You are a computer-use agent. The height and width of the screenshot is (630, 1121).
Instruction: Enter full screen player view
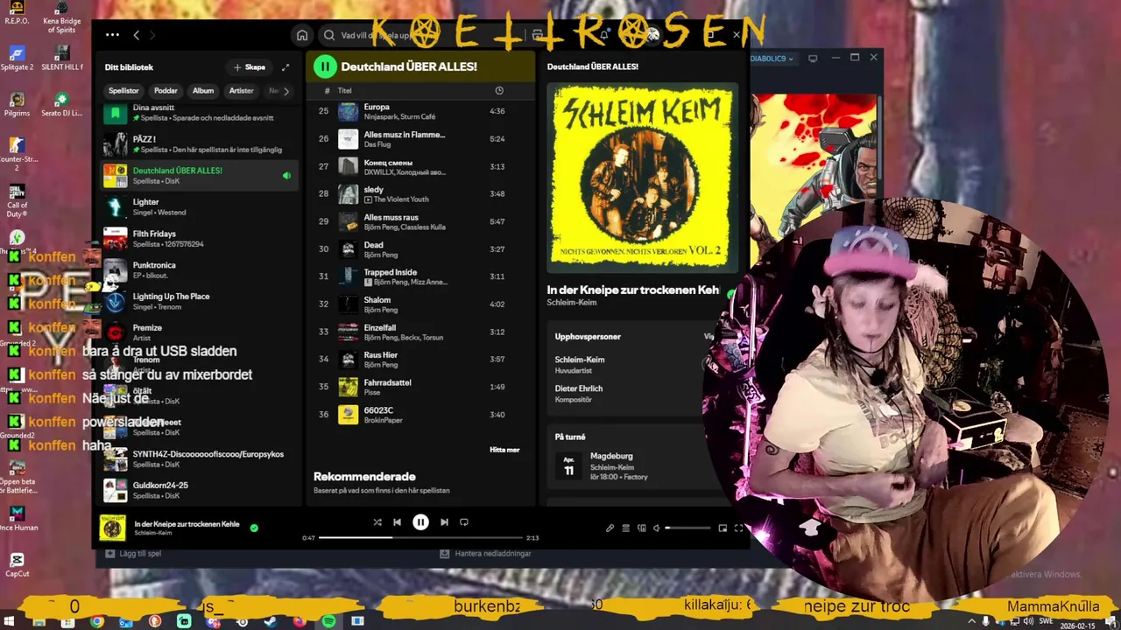[738, 528]
